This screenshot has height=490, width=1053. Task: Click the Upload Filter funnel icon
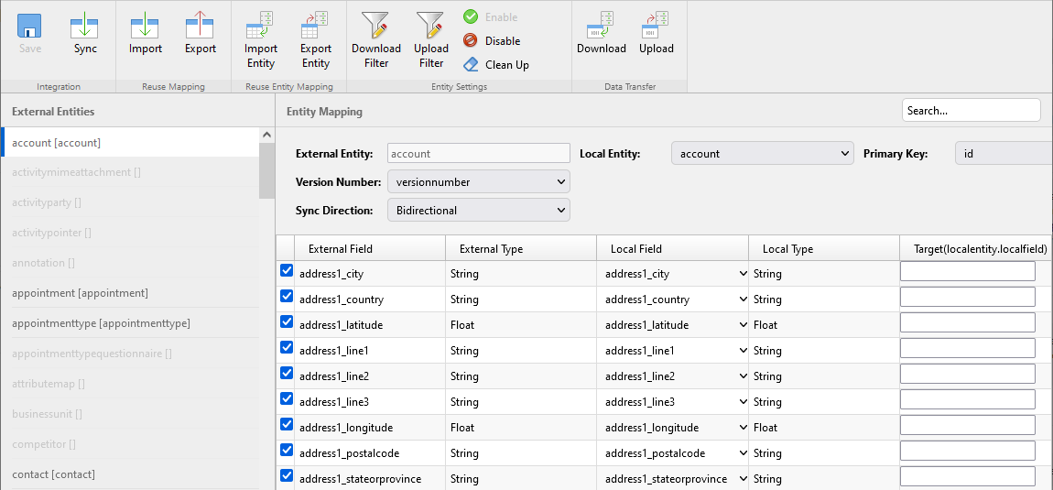(x=430, y=26)
